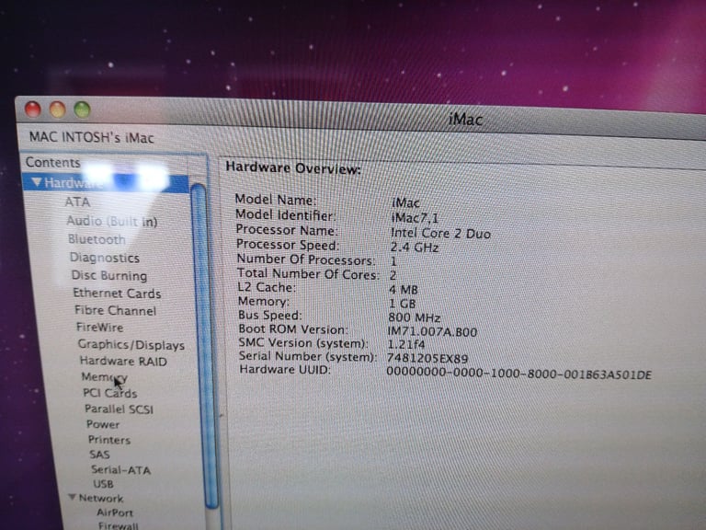Image resolution: width=706 pixels, height=530 pixels.
Task: Click the IM71.007A.B00 boot ROM value
Action: [x=432, y=331]
